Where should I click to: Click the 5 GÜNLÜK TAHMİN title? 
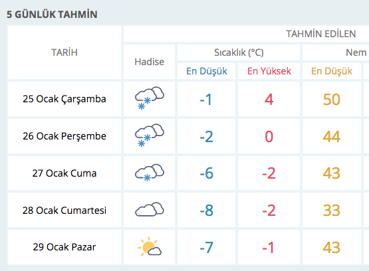52,15
